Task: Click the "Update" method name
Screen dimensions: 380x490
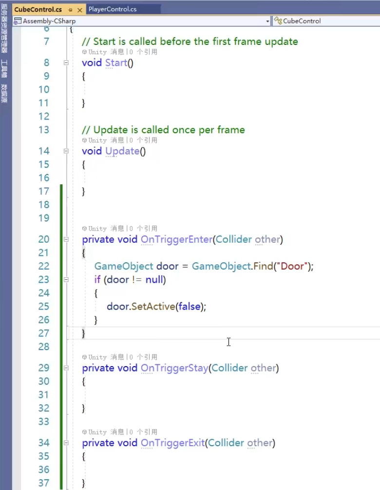Action: tap(122, 151)
